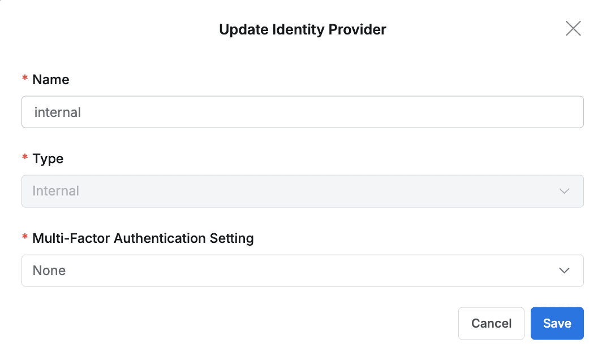The image size is (602, 357).
Task: Click the chevron icon beside the None selection
Action: 564,271
